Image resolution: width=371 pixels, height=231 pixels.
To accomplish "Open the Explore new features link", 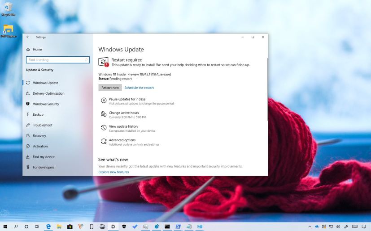I will pyautogui.click(x=113, y=172).
